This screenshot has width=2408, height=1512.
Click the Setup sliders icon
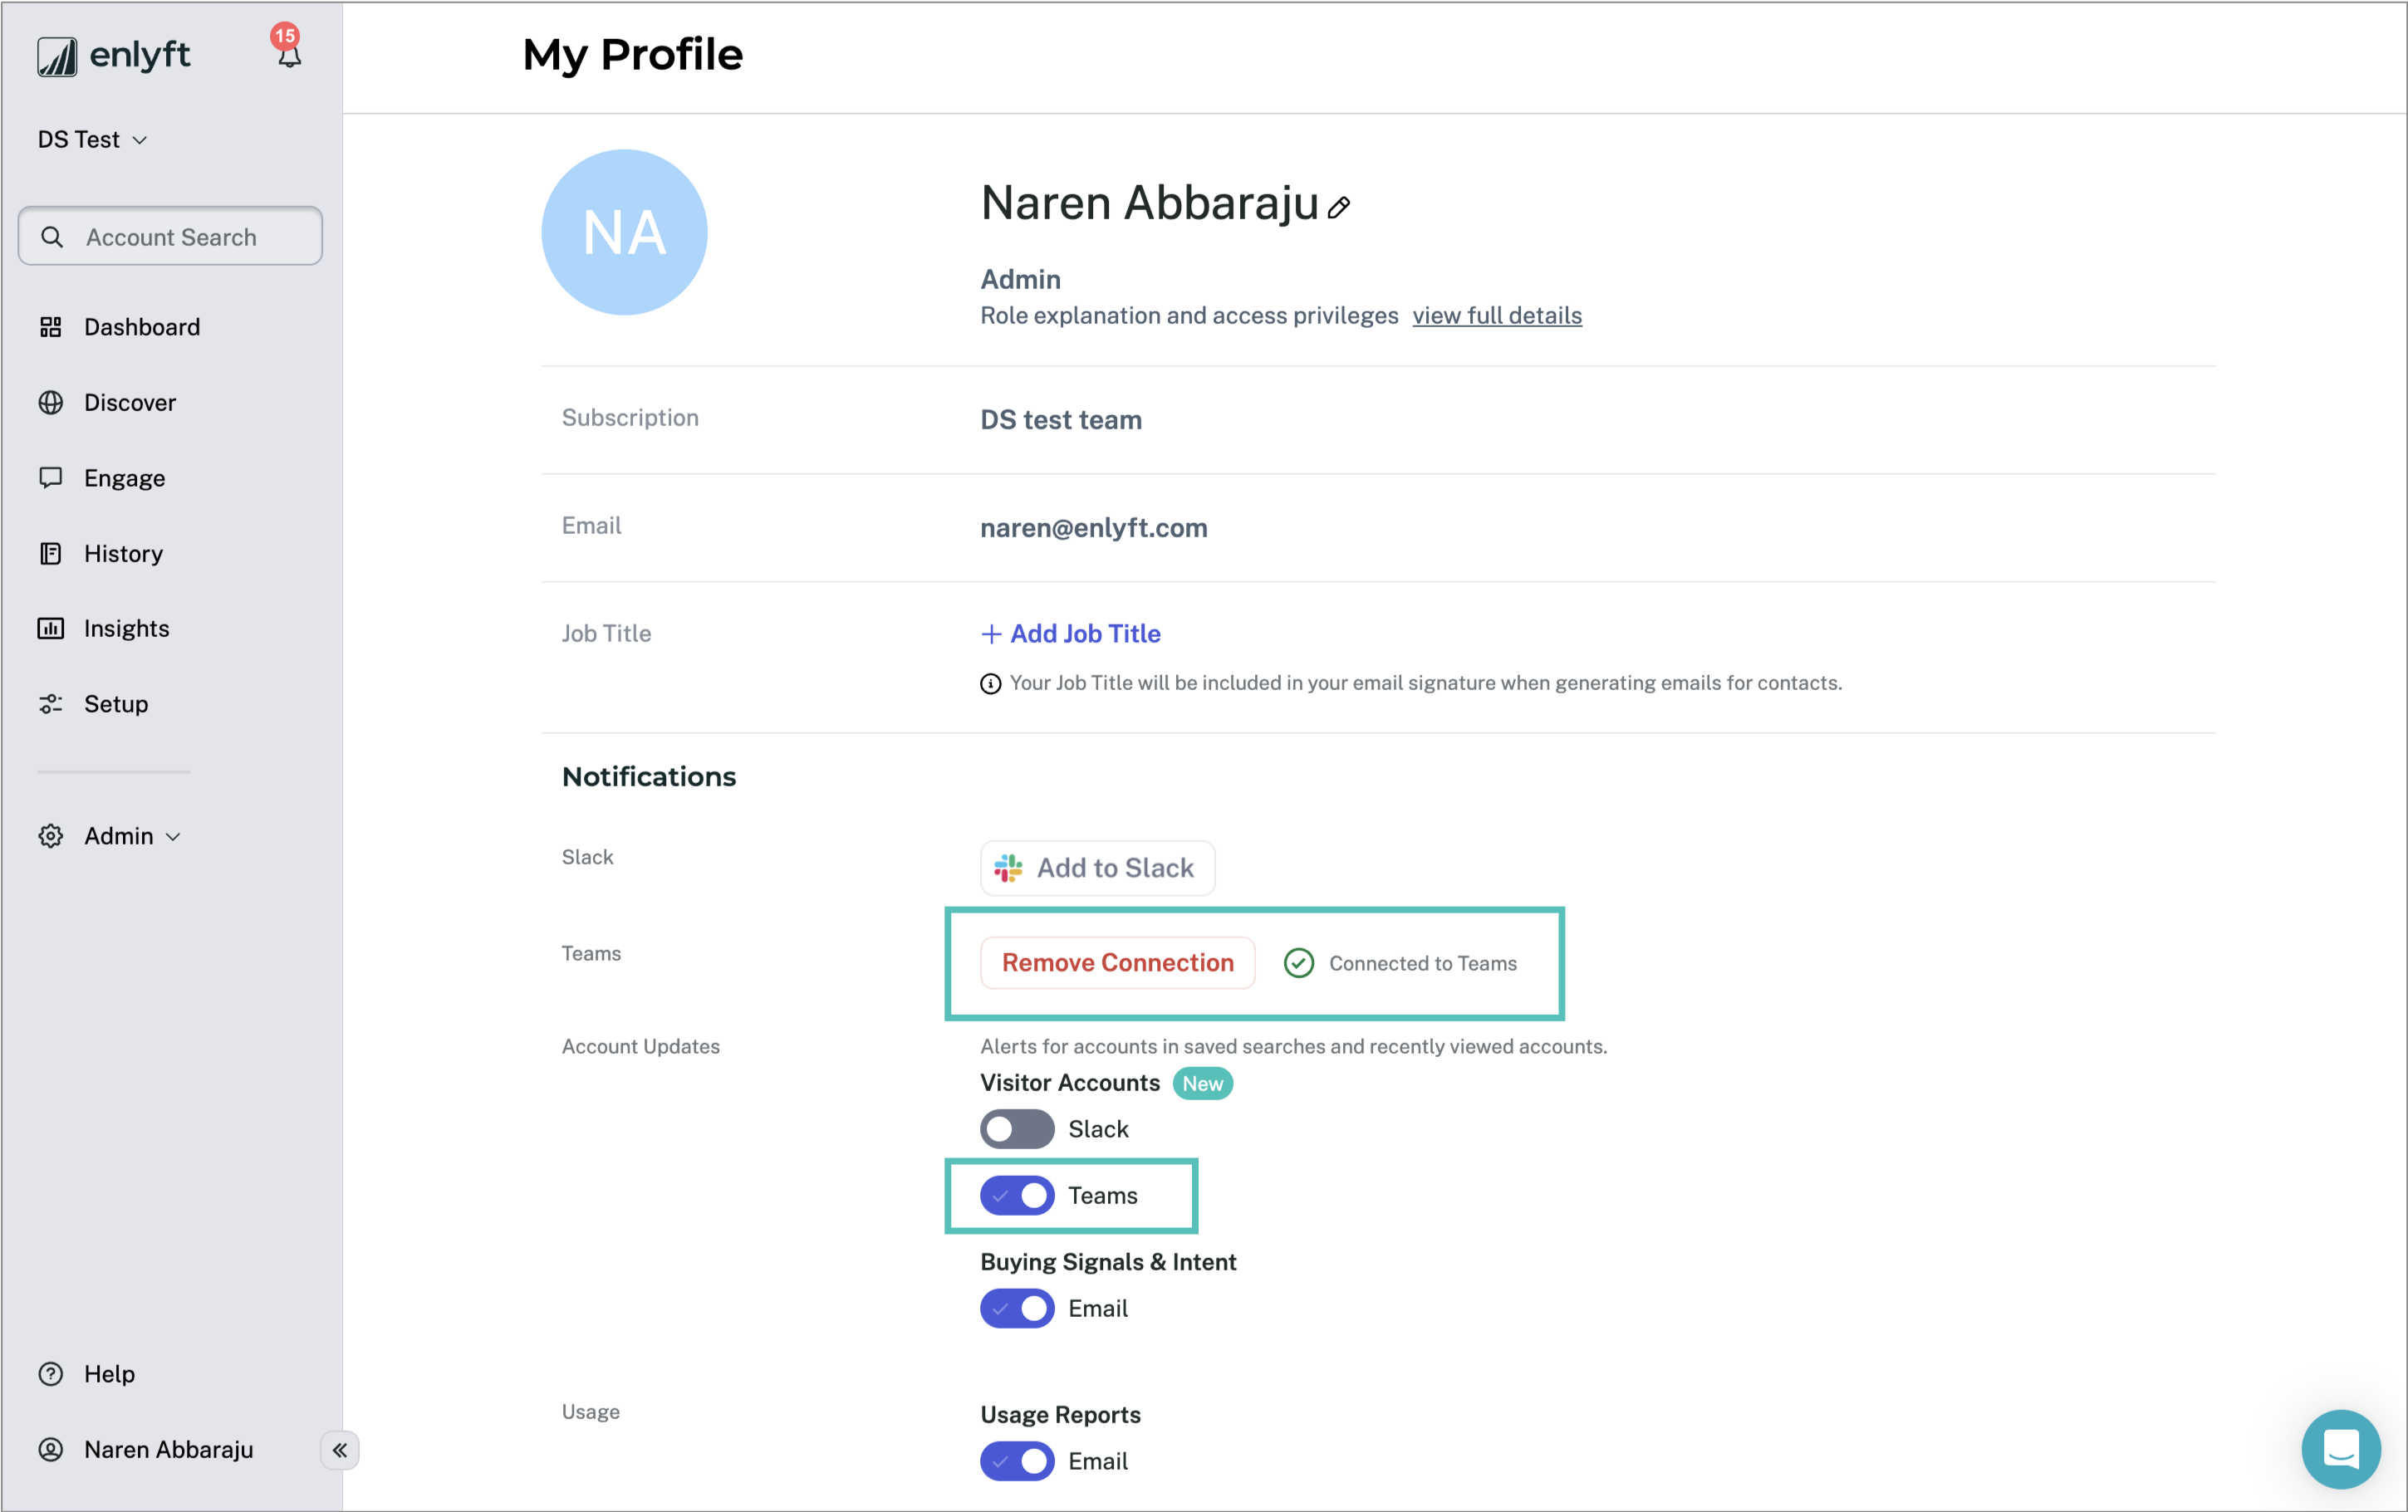click(51, 705)
